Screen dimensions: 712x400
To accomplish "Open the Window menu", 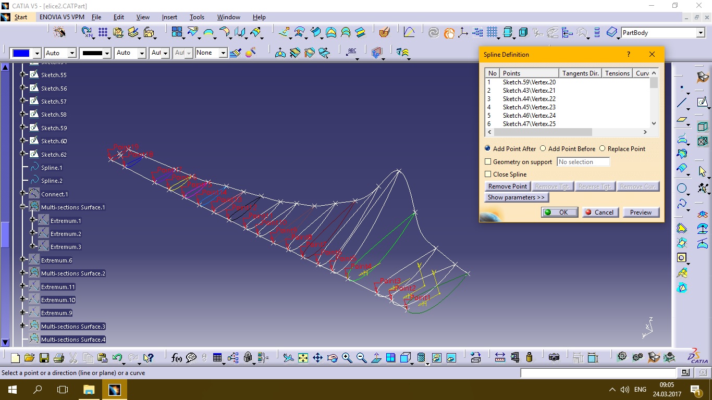I will click(x=229, y=17).
